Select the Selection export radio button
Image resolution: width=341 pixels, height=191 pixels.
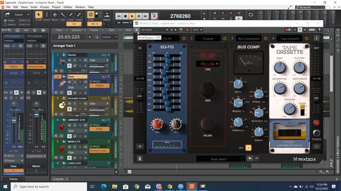(x=5, y=24)
